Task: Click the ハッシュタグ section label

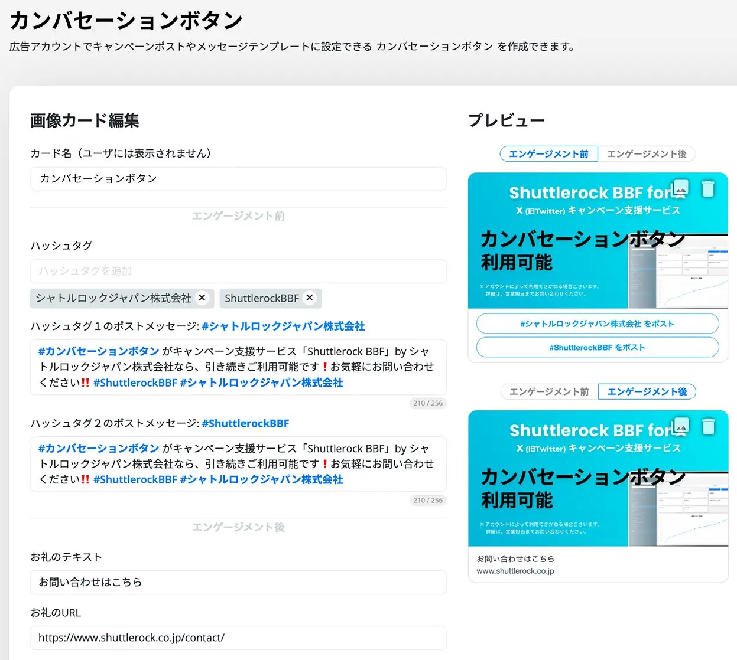Action: tap(61, 245)
